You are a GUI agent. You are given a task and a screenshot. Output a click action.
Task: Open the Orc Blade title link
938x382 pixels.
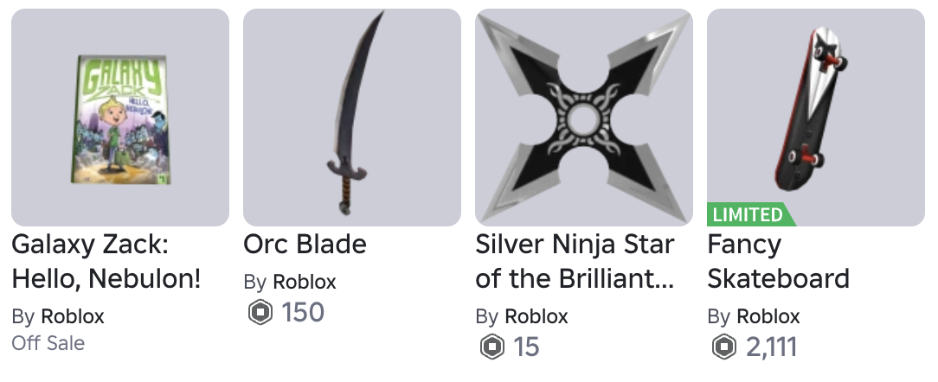coord(305,244)
